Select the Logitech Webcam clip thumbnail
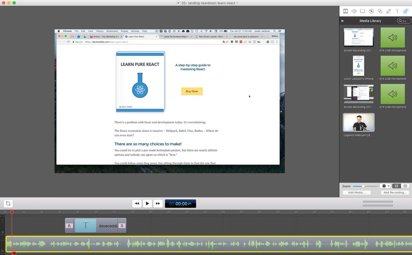Image resolution: width=412 pixels, height=255 pixels. tap(359, 122)
